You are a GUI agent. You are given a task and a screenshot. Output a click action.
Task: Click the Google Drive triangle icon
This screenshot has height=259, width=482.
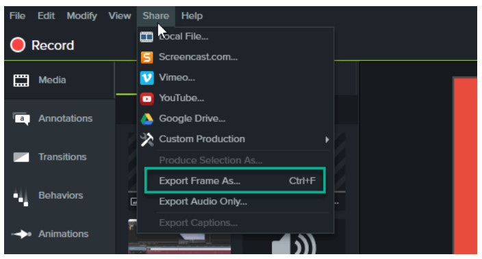tap(147, 119)
